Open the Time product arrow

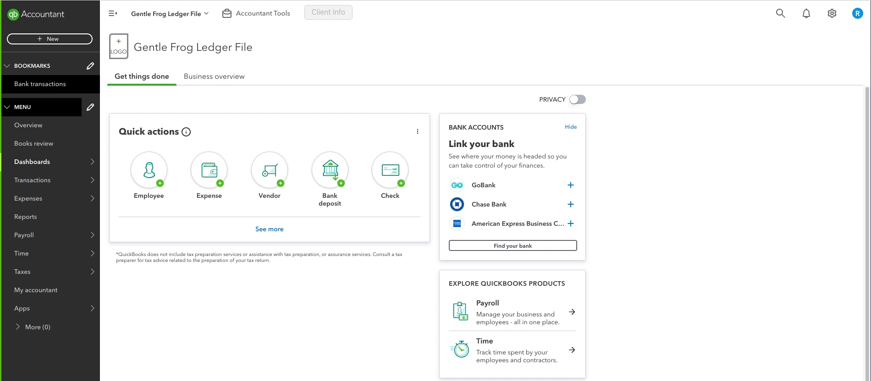[572, 350]
